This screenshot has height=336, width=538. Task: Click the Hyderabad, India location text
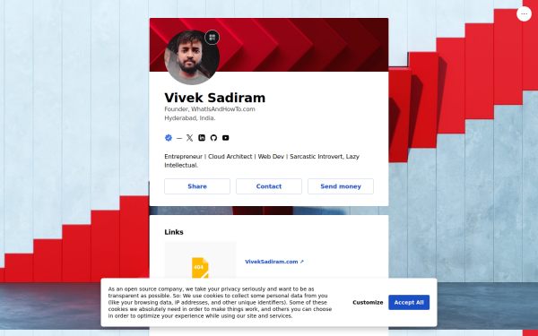(190, 118)
